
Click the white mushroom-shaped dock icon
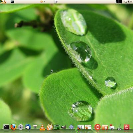pyautogui.click(x=35, y=127)
